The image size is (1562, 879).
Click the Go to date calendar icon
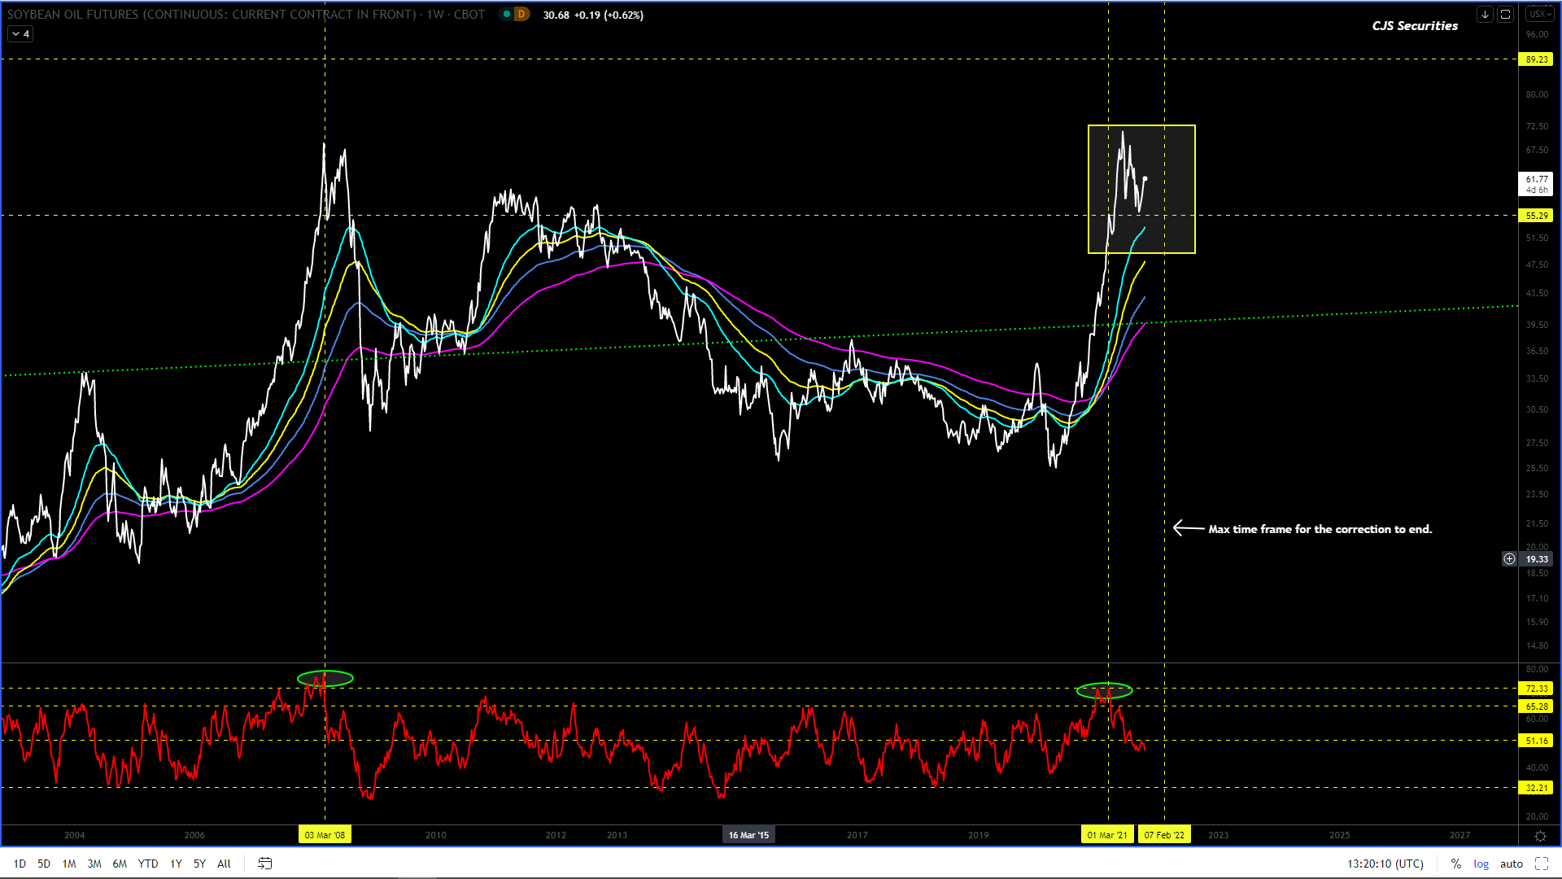265,864
